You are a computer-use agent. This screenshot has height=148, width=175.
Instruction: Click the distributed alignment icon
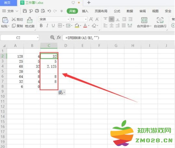pos(130,26)
